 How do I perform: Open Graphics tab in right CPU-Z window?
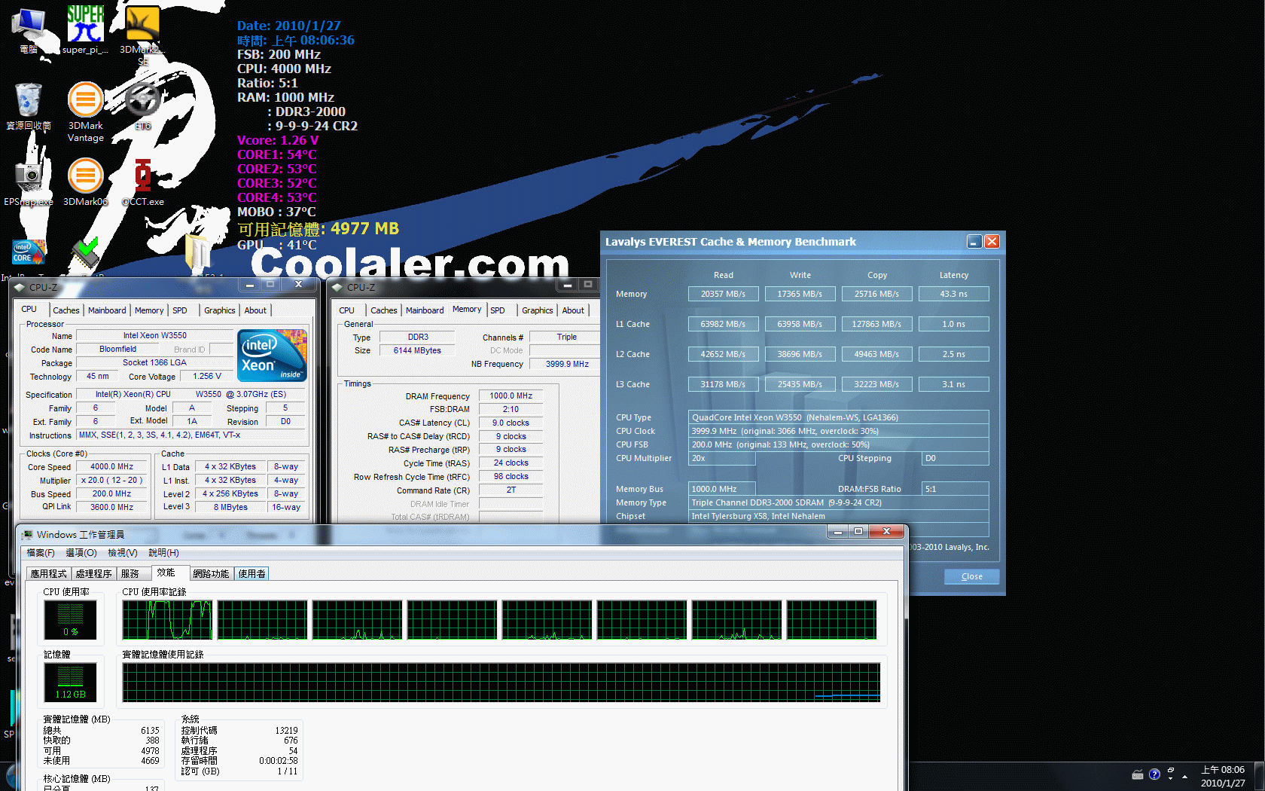click(538, 310)
